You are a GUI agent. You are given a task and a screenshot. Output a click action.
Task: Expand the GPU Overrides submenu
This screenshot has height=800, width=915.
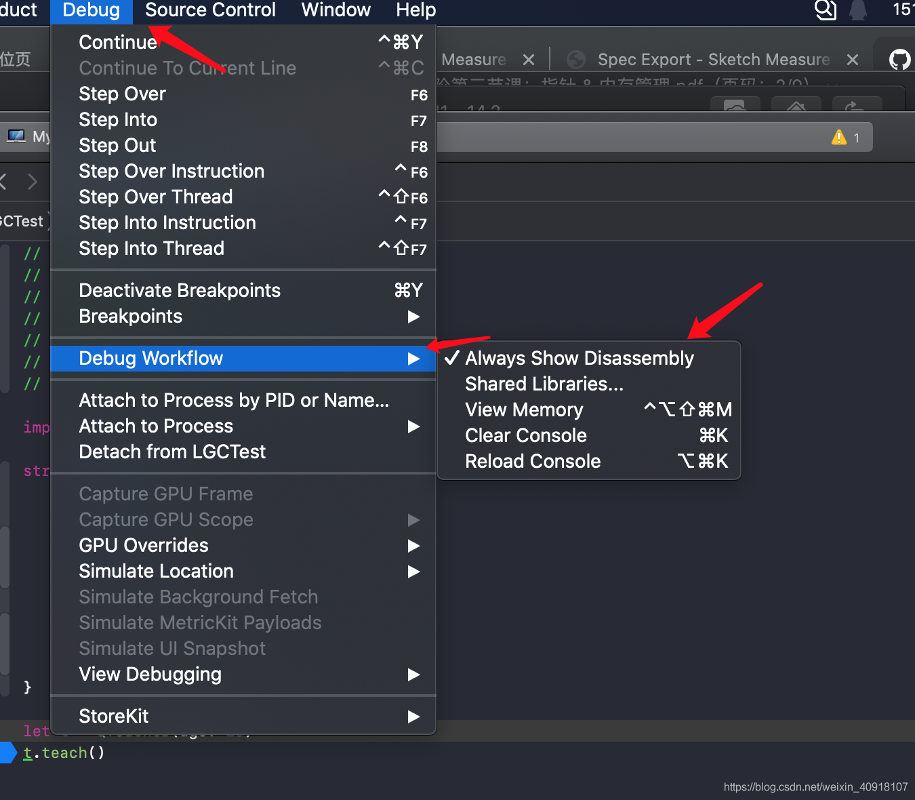tap(243, 546)
